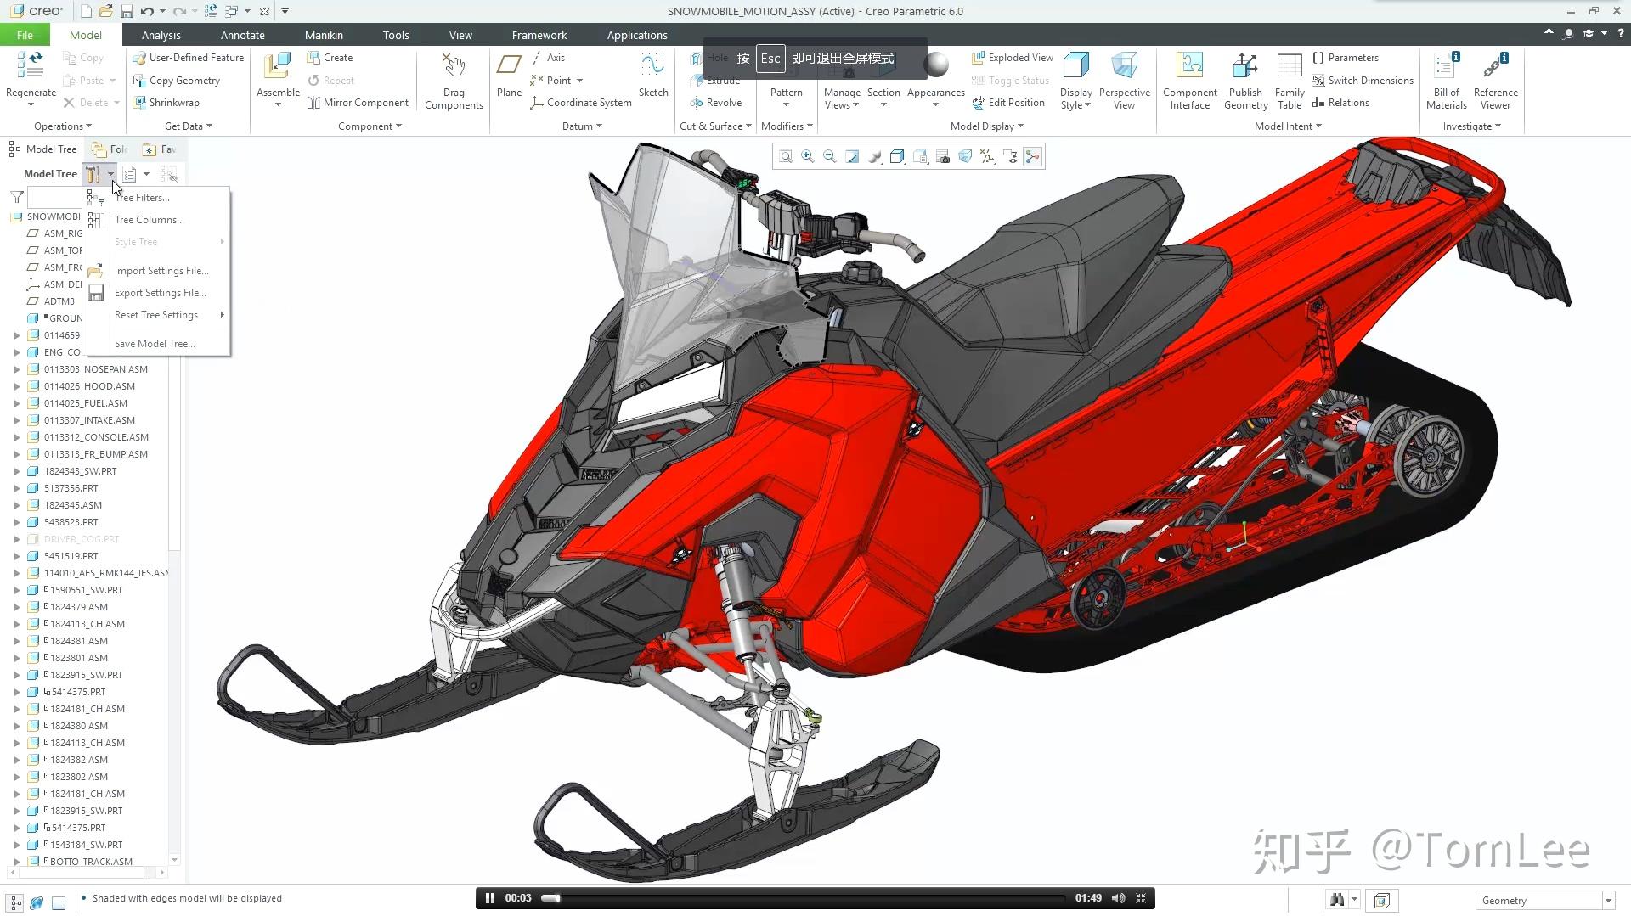Click the Undo icon in quick access toolbar

point(147,11)
